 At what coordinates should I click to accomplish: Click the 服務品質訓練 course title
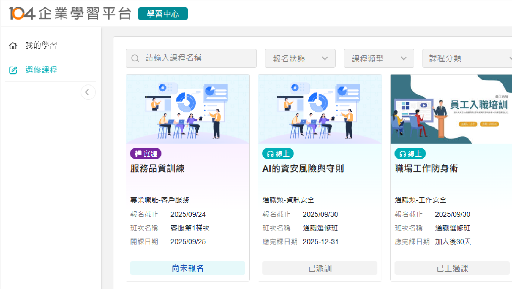point(157,169)
